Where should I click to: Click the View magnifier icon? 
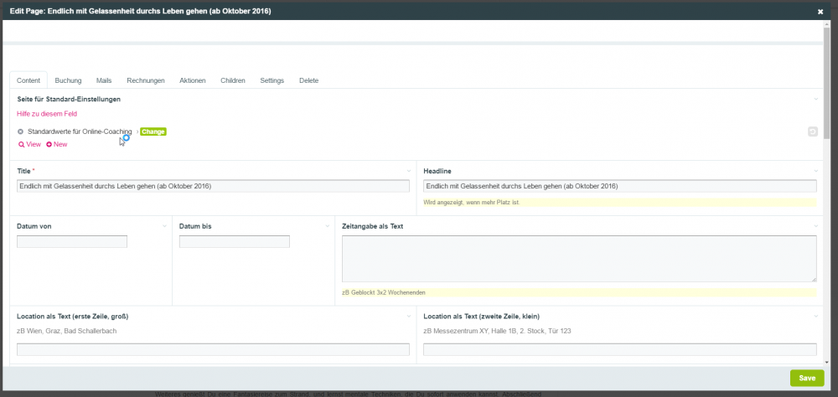click(21, 145)
